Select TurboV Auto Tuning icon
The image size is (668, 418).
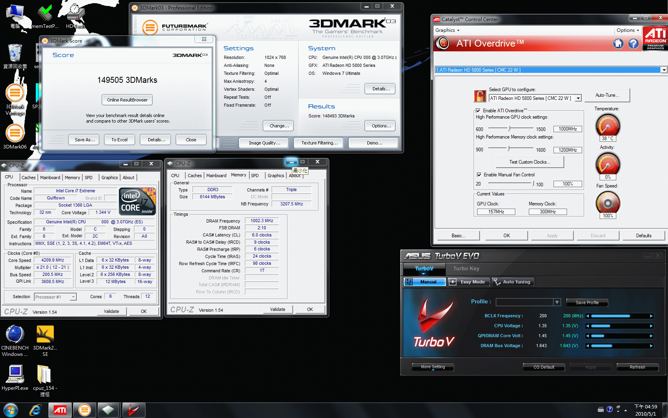click(x=497, y=282)
